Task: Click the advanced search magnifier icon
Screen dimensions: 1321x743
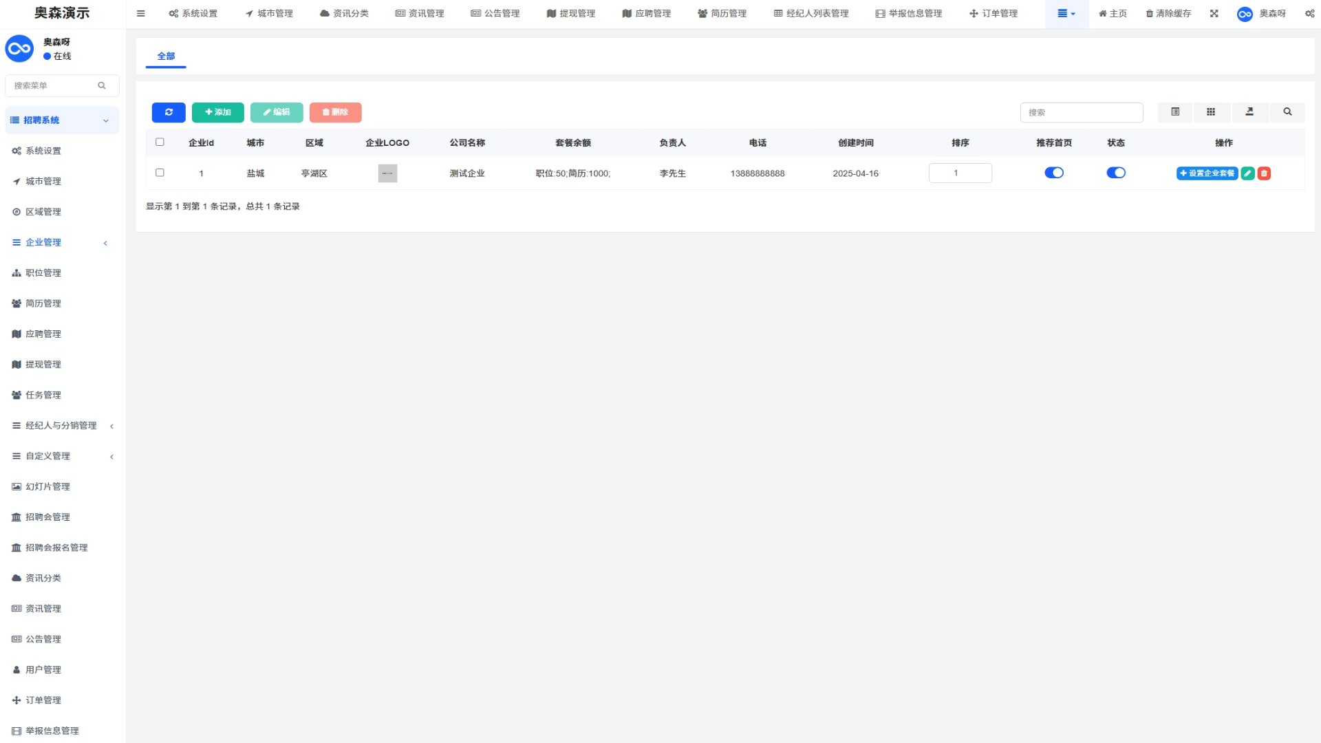Action: tap(1287, 112)
